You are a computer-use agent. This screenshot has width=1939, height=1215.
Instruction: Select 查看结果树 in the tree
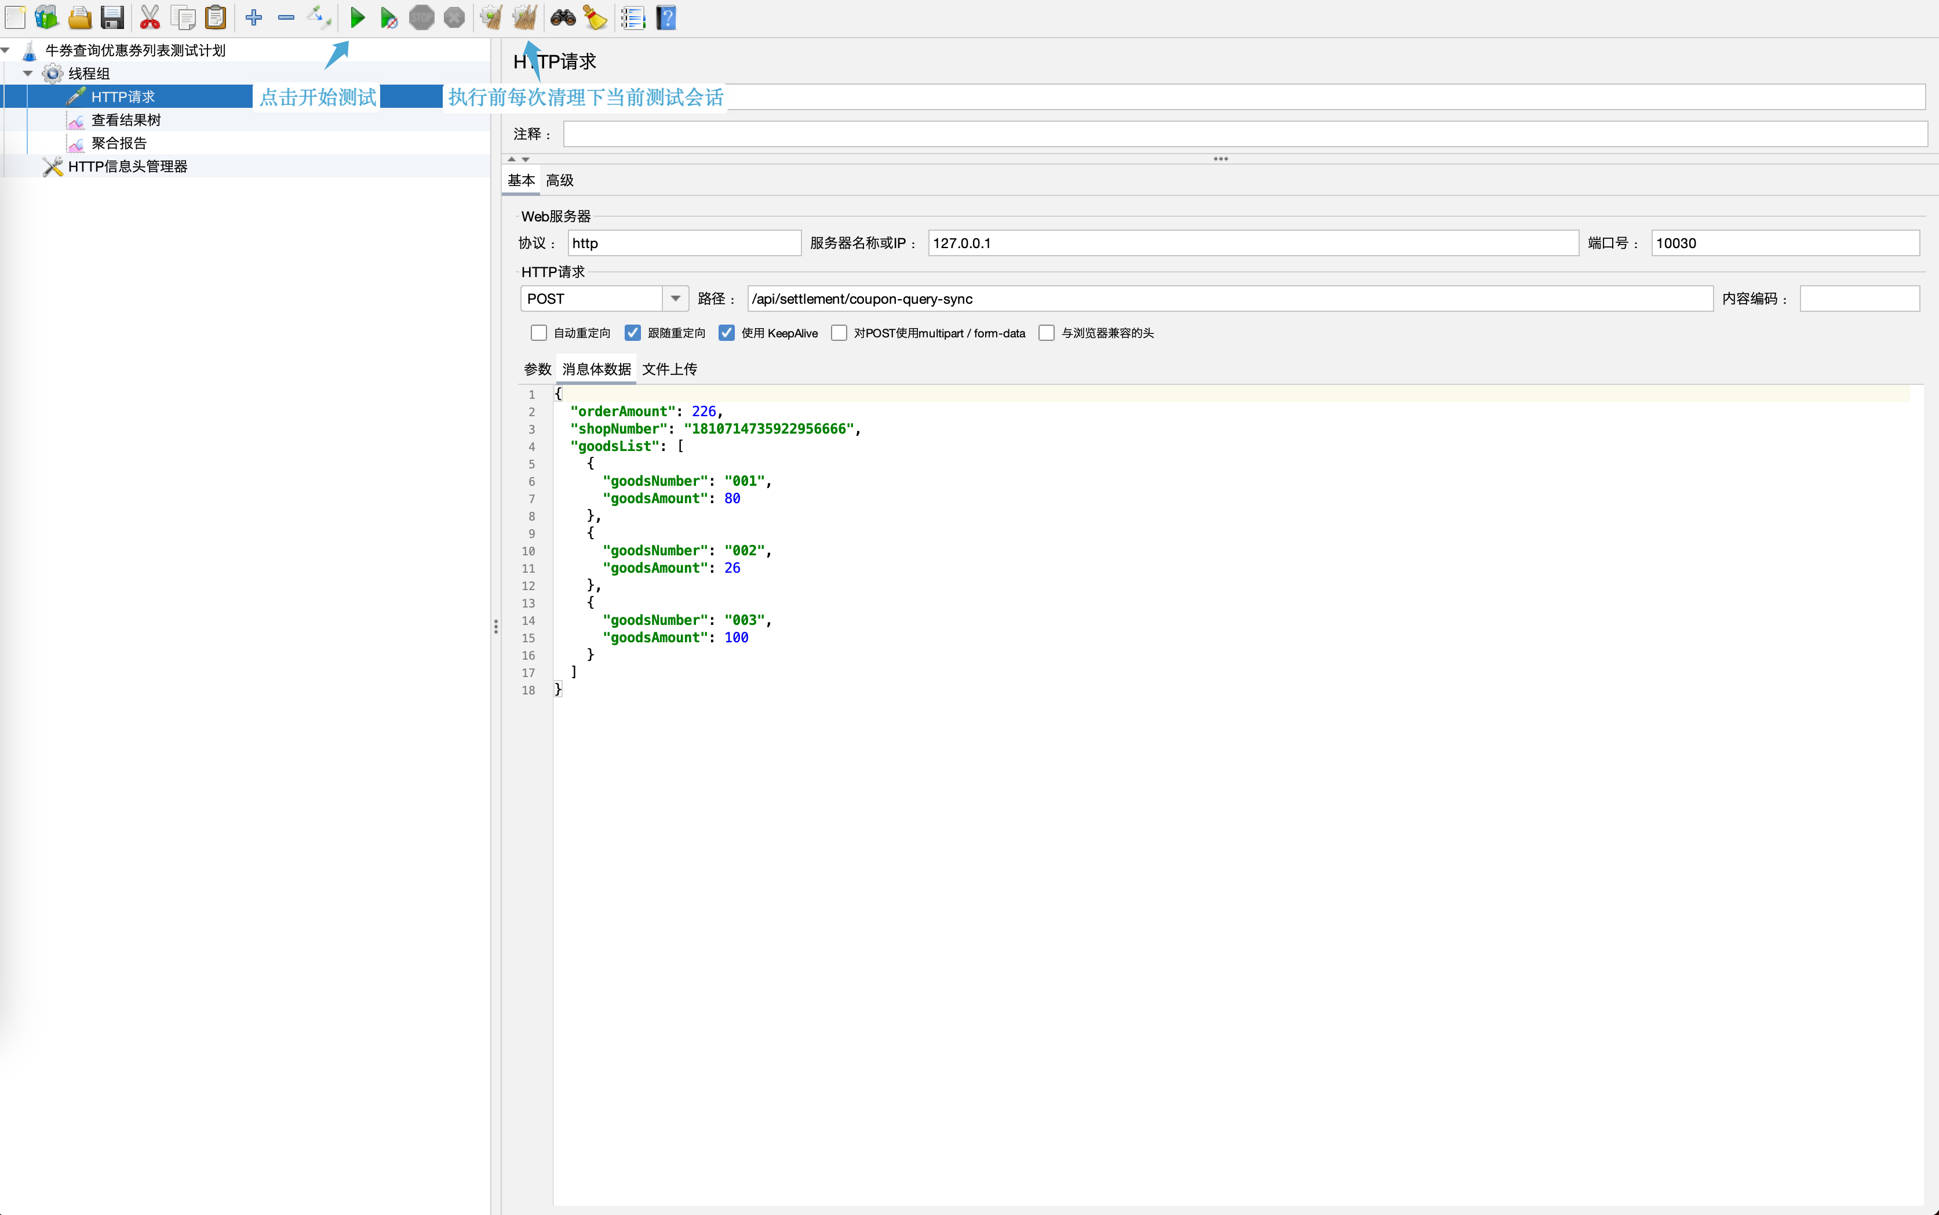click(125, 120)
